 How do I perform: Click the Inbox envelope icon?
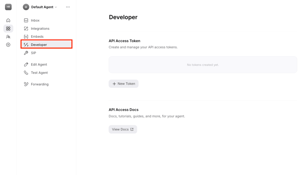click(x=26, y=20)
